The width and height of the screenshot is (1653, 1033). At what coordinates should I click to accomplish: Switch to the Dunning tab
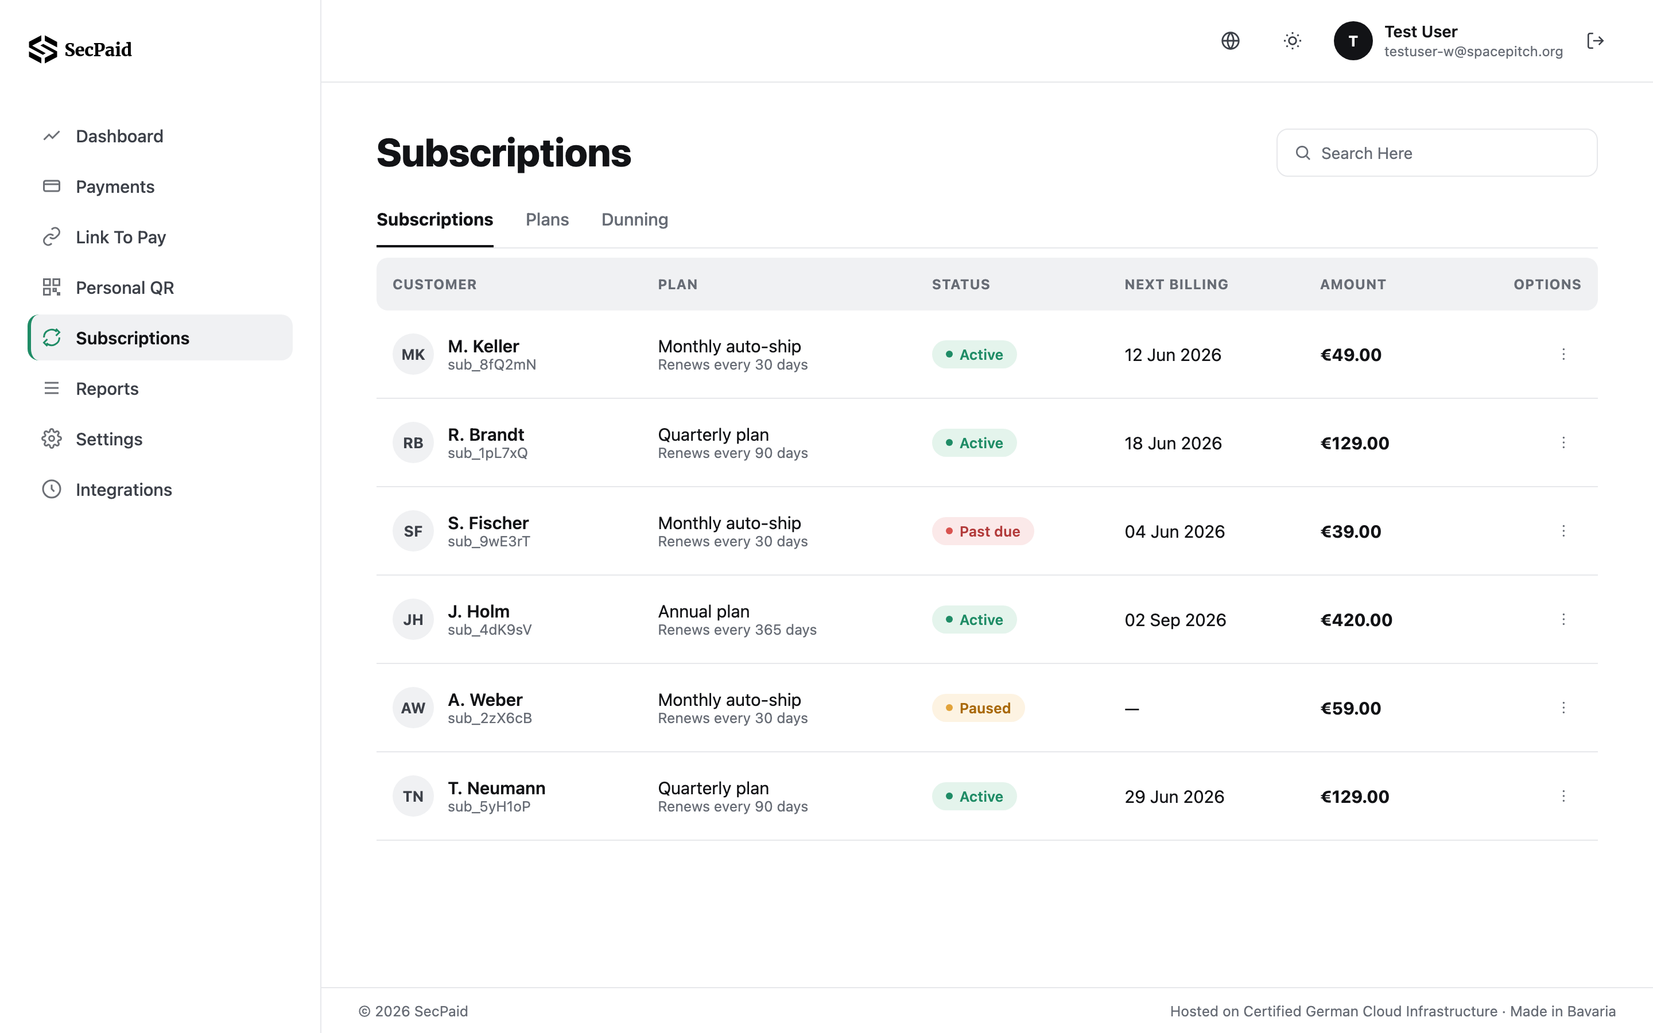(x=635, y=219)
